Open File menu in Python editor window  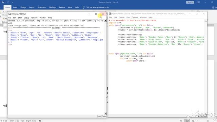[111, 17]
